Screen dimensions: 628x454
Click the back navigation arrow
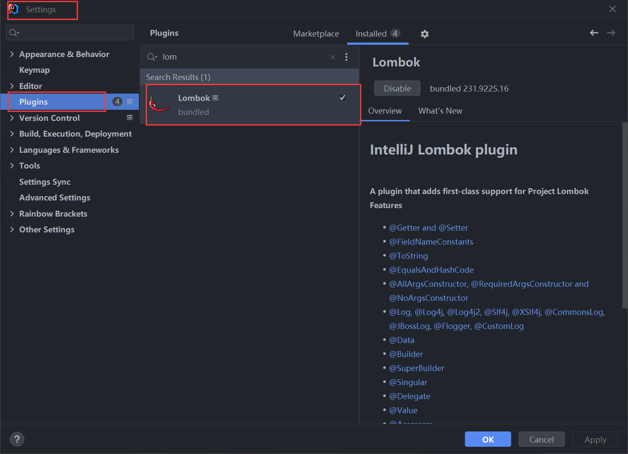[594, 33]
